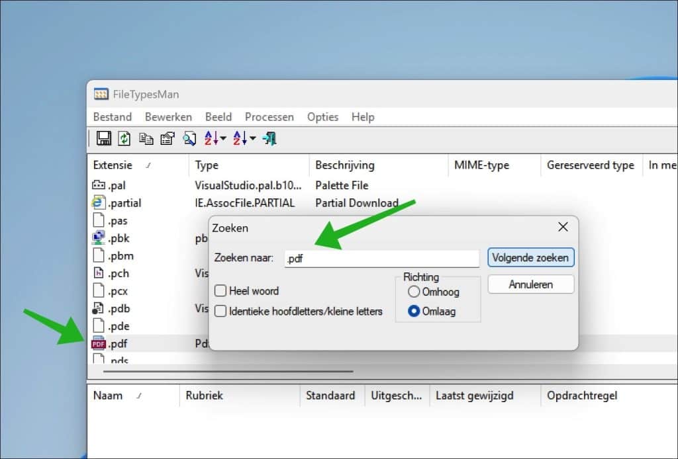
Task: Sort by the Type column header
Action: [249, 165]
